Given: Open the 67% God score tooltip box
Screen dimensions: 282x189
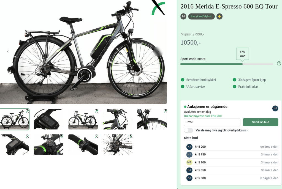Looking at the screenshot, I should coord(242,54).
